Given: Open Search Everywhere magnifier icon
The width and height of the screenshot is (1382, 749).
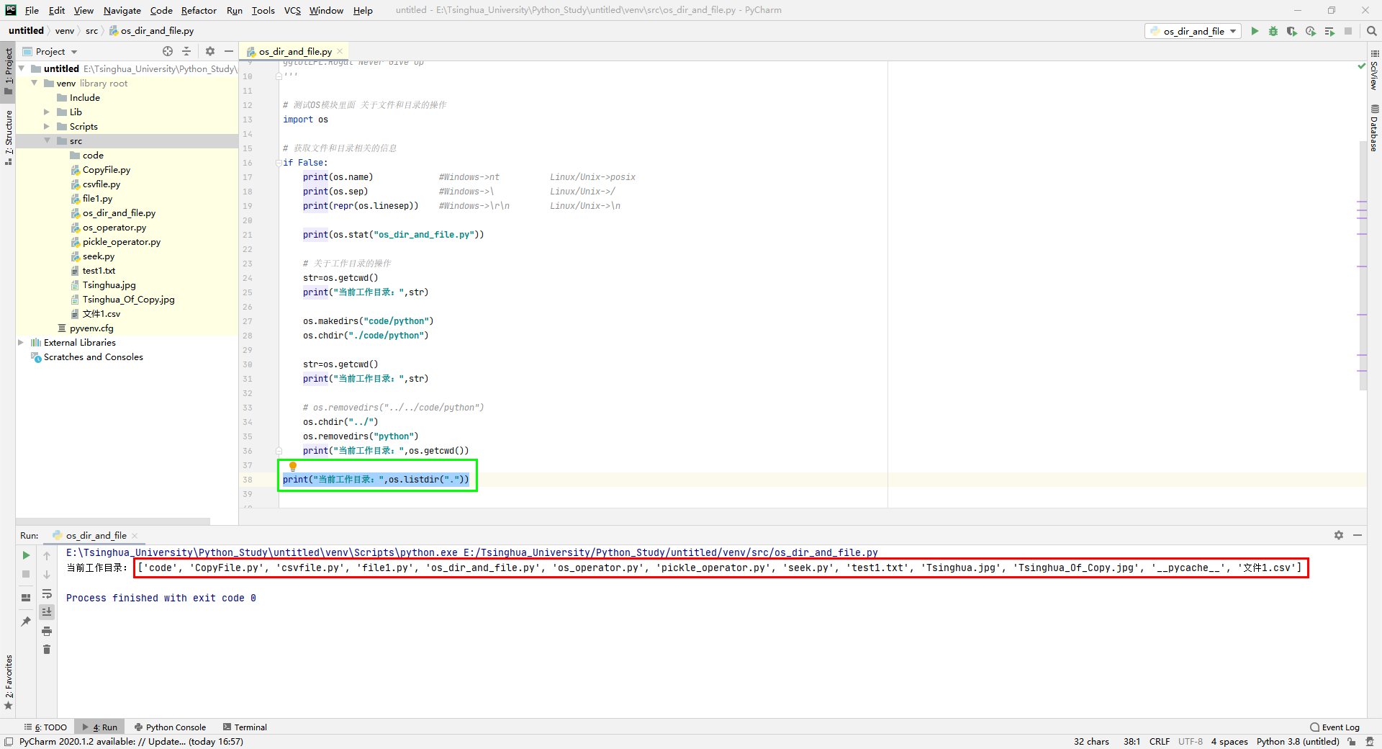Looking at the screenshot, I should (x=1371, y=31).
